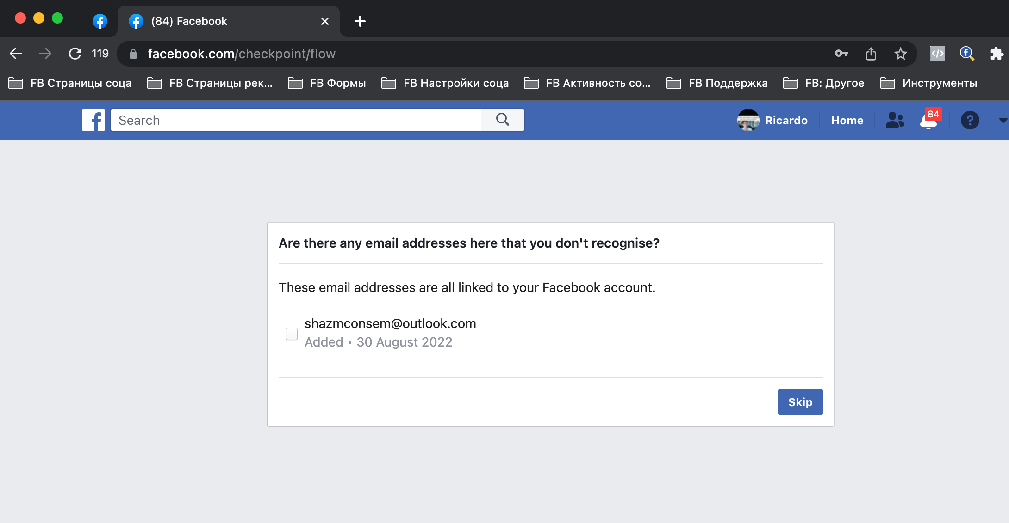Click the 119 counter beside reload
Viewport: 1009px width, 523px height.
point(100,54)
